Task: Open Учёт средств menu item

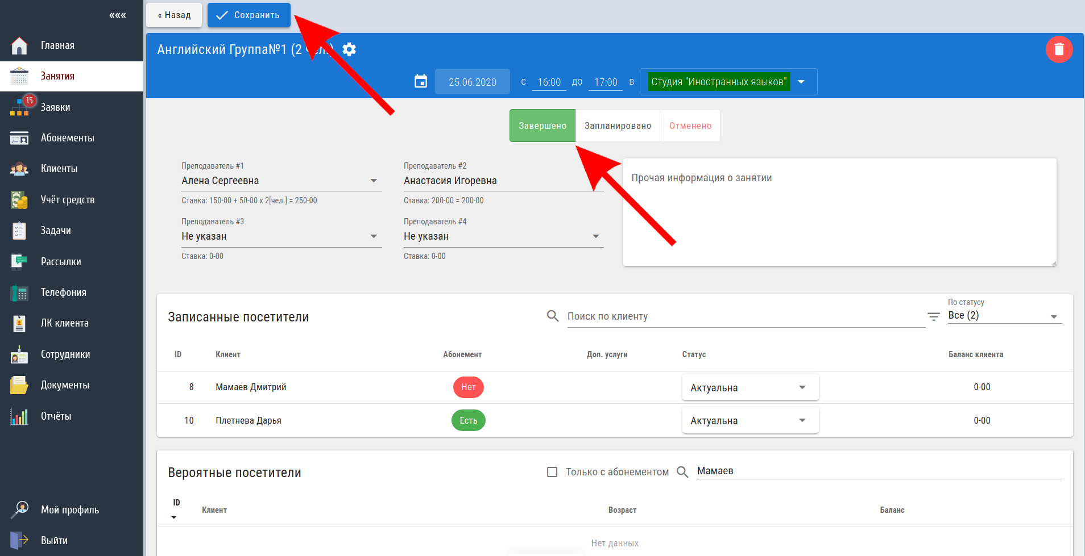Action: tap(68, 200)
